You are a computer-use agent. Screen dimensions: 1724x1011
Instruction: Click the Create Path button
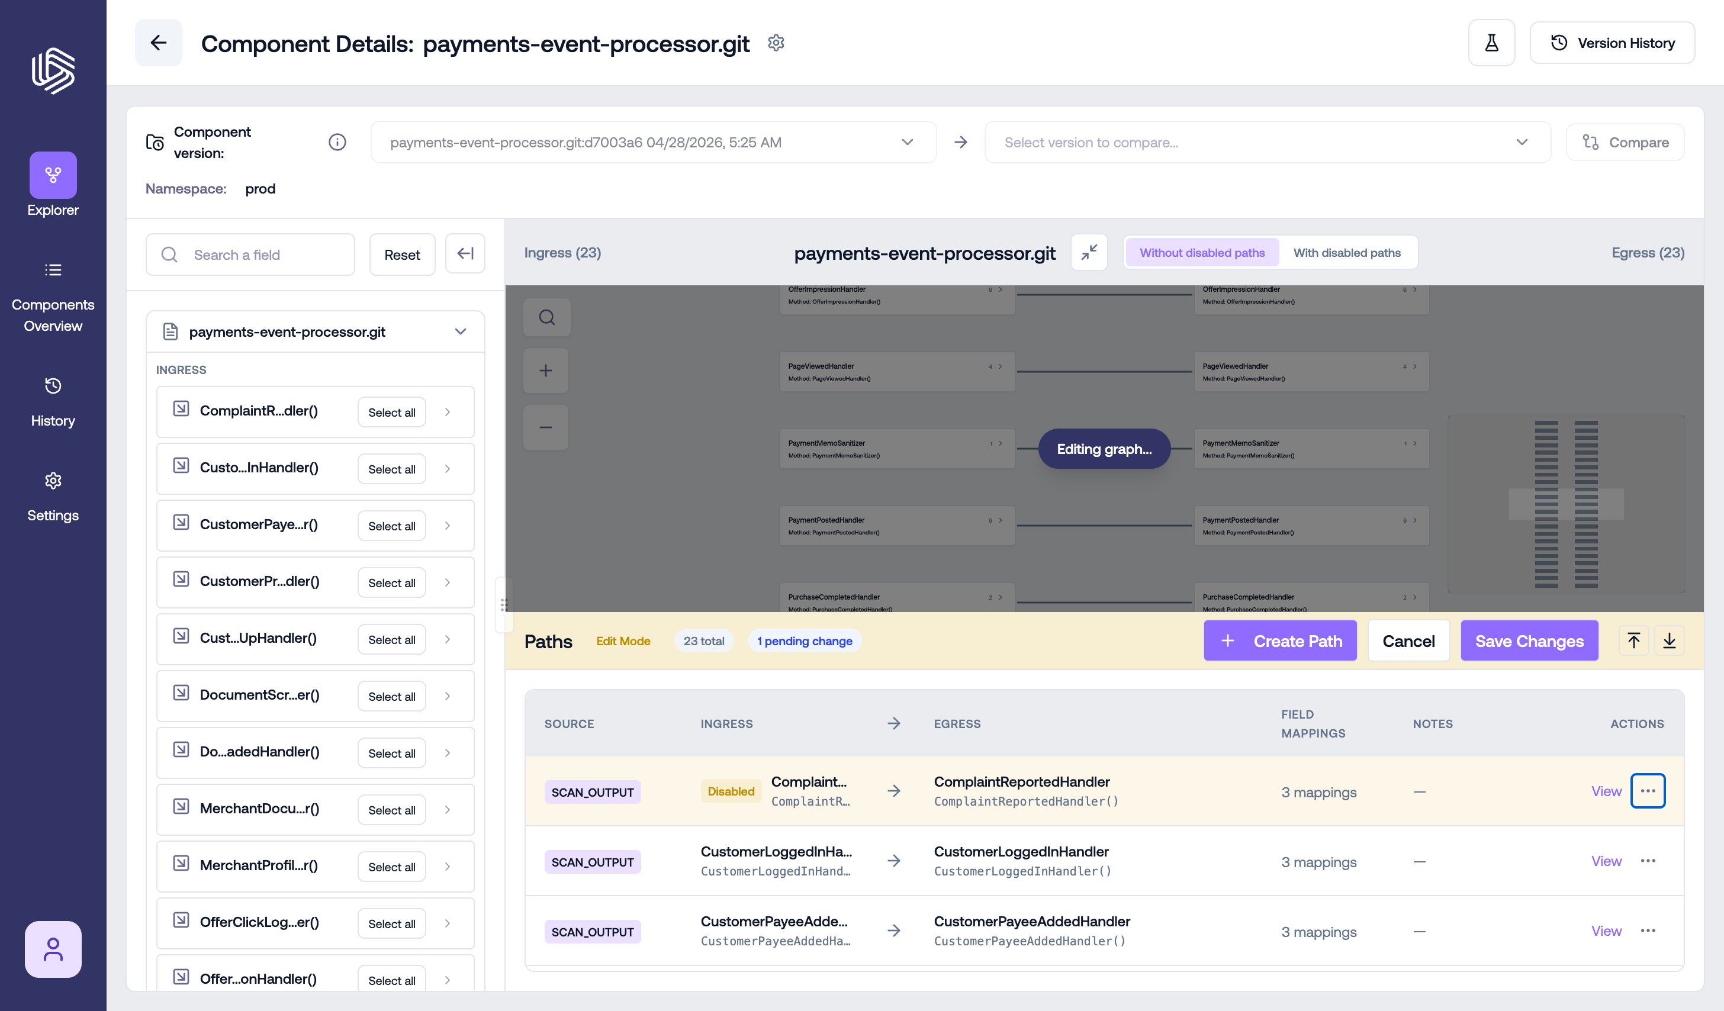[x=1279, y=640]
